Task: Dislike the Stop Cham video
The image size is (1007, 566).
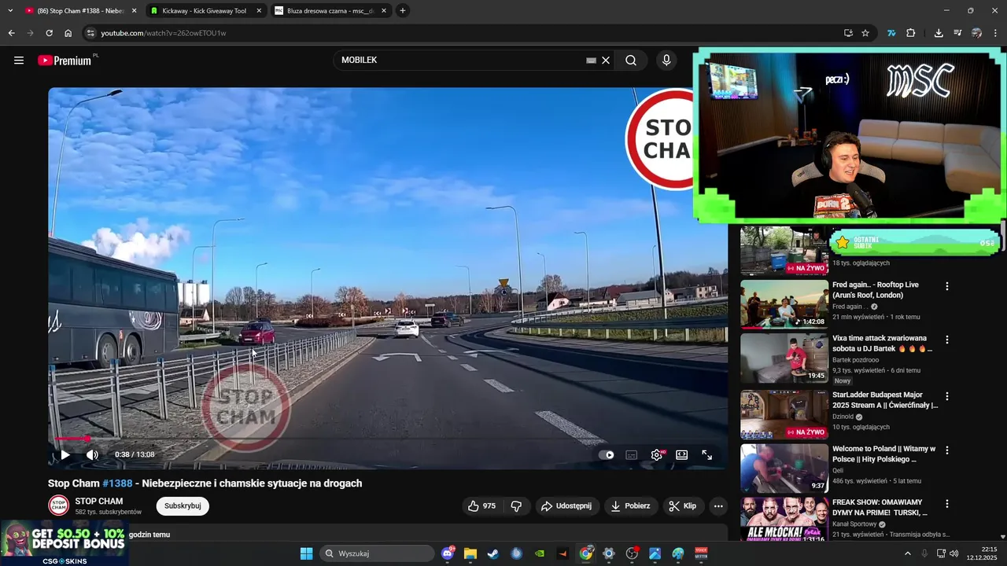Action: pos(517,506)
